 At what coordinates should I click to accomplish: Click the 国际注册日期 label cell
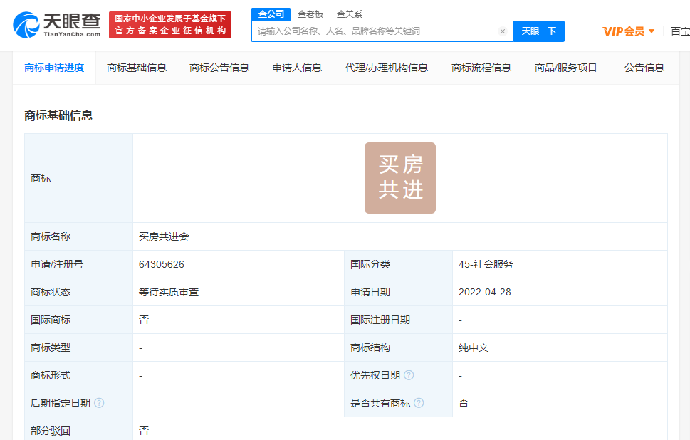[x=398, y=320]
